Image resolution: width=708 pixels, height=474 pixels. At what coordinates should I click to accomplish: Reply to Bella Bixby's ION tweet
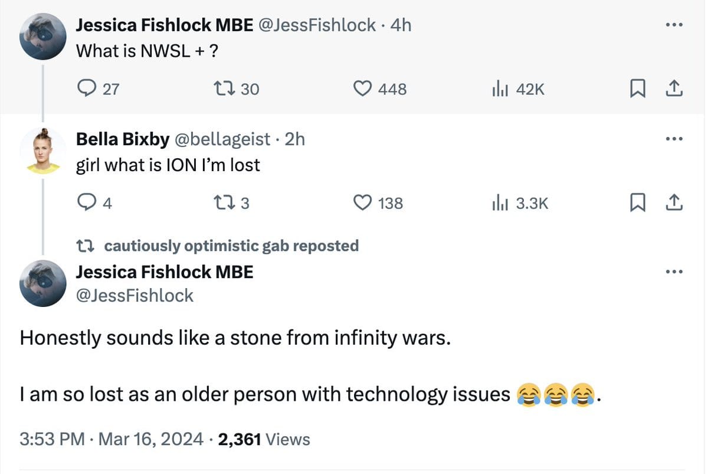[x=87, y=204]
